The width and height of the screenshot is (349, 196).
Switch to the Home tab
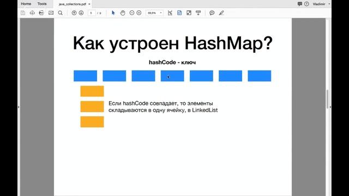[x=26, y=4]
